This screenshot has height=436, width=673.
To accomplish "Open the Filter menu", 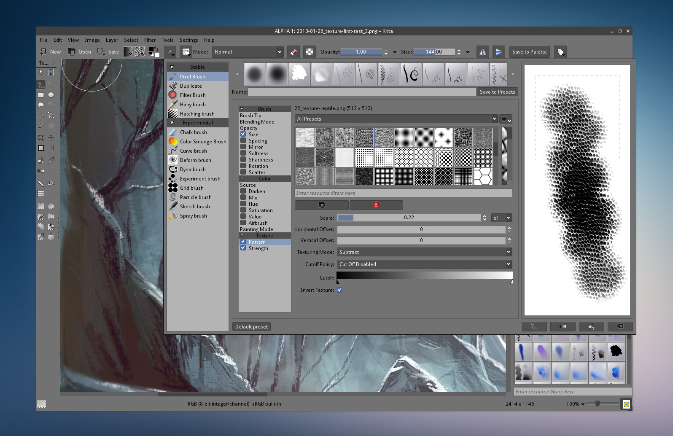I will pyautogui.click(x=150, y=40).
